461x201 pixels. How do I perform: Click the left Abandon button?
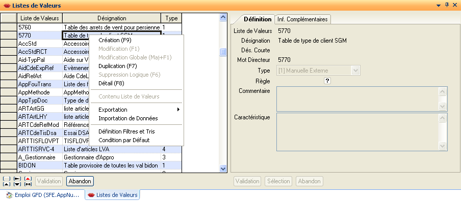[80, 181]
